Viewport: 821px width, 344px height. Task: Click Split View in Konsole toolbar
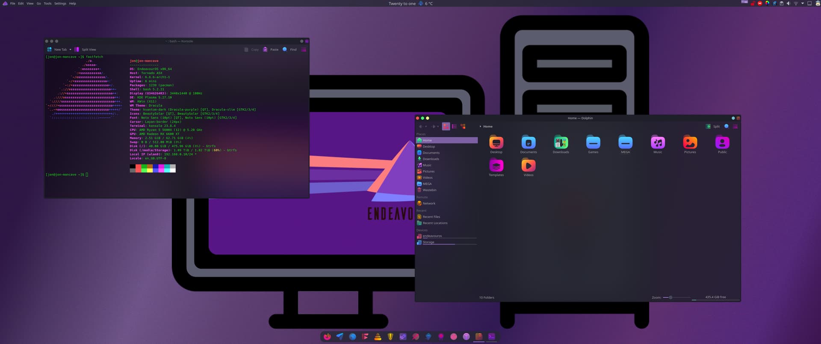coord(86,50)
